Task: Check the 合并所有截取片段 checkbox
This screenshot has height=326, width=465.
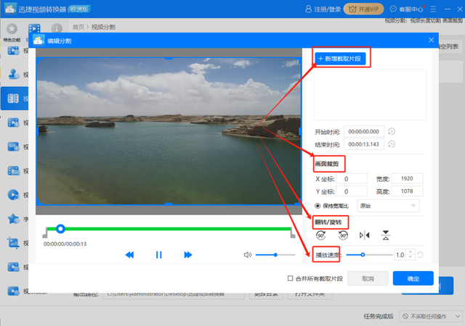Action: pyautogui.click(x=291, y=278)
